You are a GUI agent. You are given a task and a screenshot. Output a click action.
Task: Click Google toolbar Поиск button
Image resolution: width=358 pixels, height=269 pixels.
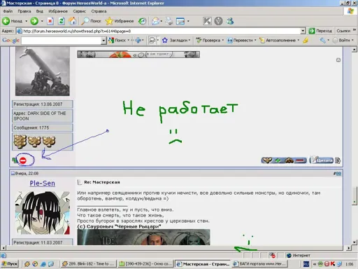(117, 40)
